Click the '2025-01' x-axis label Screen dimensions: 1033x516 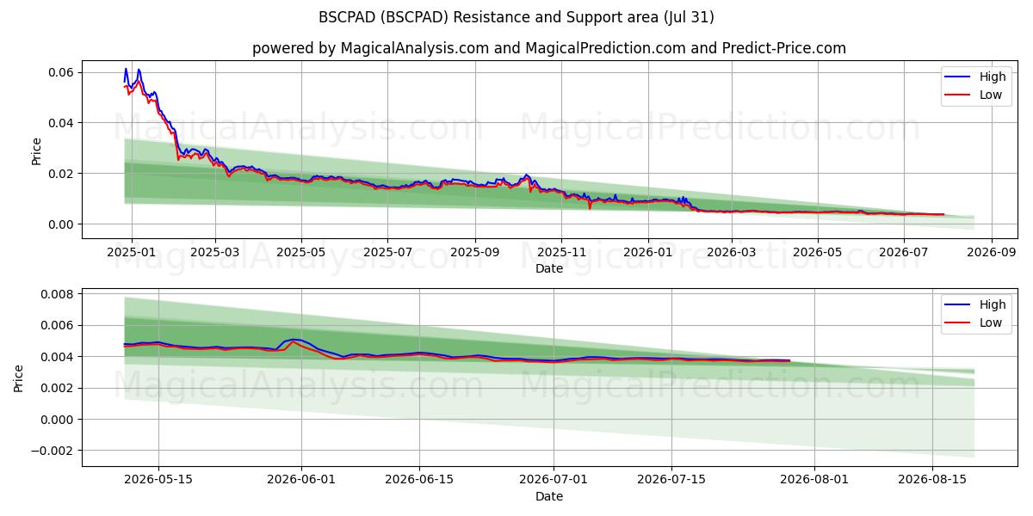[x=131, y=253]
